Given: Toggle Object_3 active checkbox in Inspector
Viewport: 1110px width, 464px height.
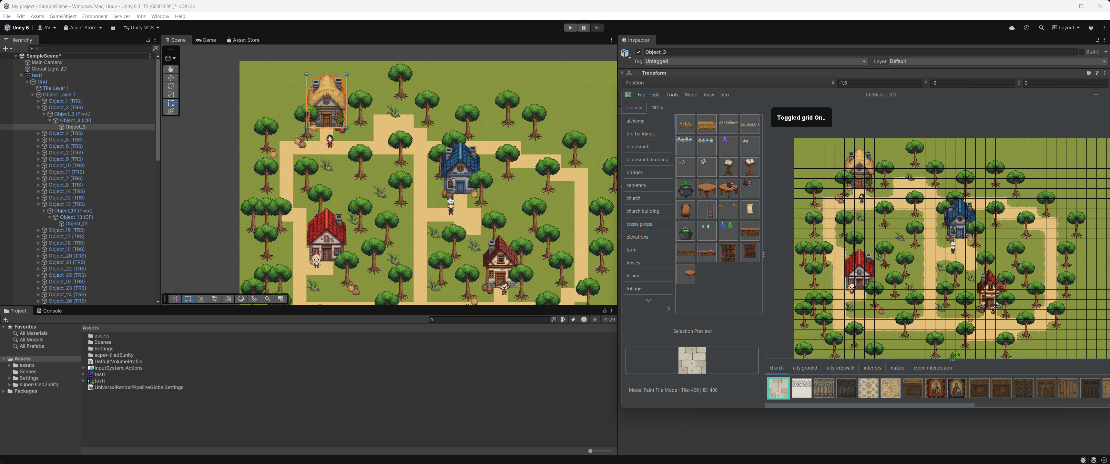Looking at the screenshot, I should [638, 52].
